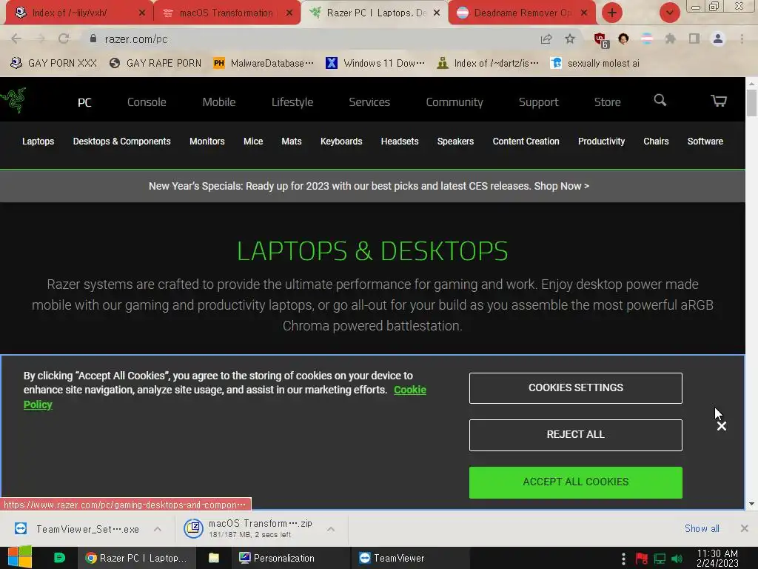Open the Mobile top navigation item
Screen dimensions: 758x569
[x=219, y=102]
